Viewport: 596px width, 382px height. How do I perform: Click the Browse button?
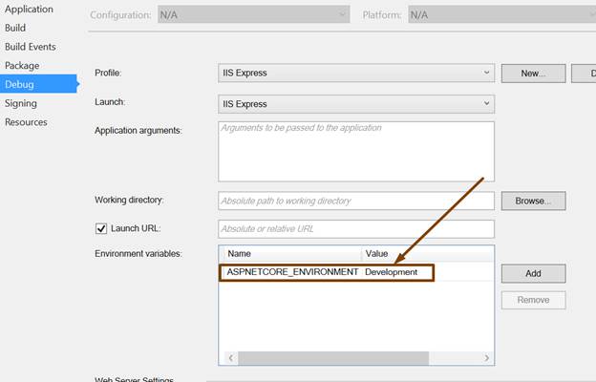[x=533, y=202]
